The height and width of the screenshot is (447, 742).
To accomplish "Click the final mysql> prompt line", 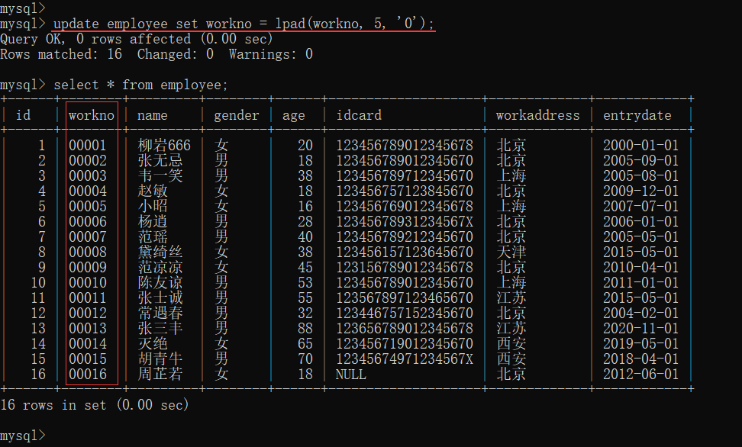I will (x=23, y=435).
